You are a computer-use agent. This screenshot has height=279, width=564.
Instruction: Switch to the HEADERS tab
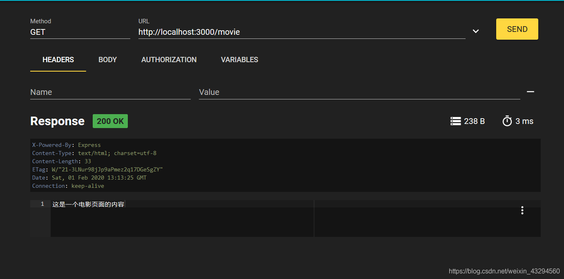click(58, 60)
